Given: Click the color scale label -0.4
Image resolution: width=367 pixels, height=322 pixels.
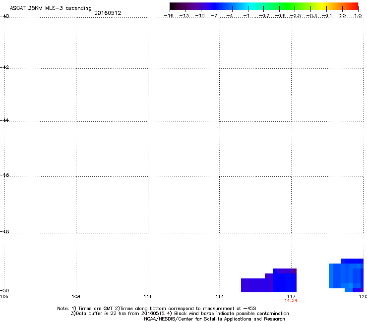Looking at the screenshot, I should 312,16.
